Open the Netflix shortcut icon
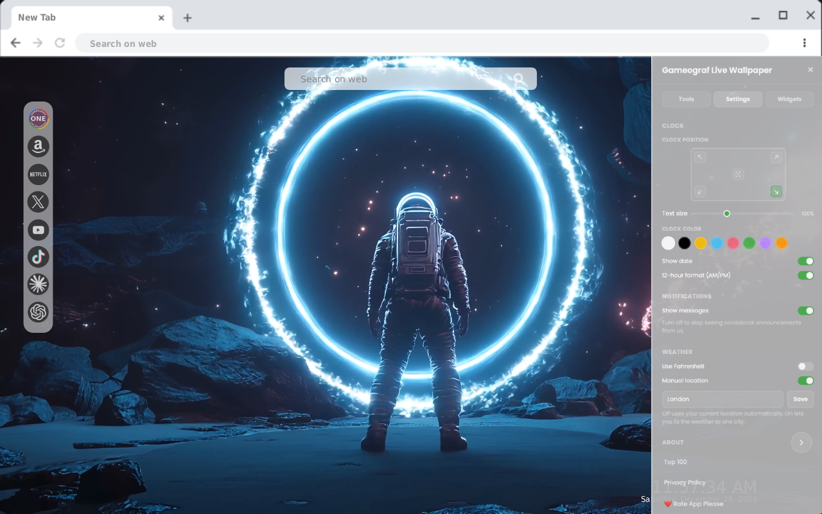Image resolution: width=822 pixels, height=514 pixels. click(38, 174)
